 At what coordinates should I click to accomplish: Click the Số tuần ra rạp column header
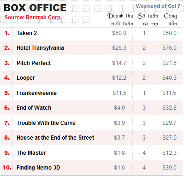(x=148, y=20)
